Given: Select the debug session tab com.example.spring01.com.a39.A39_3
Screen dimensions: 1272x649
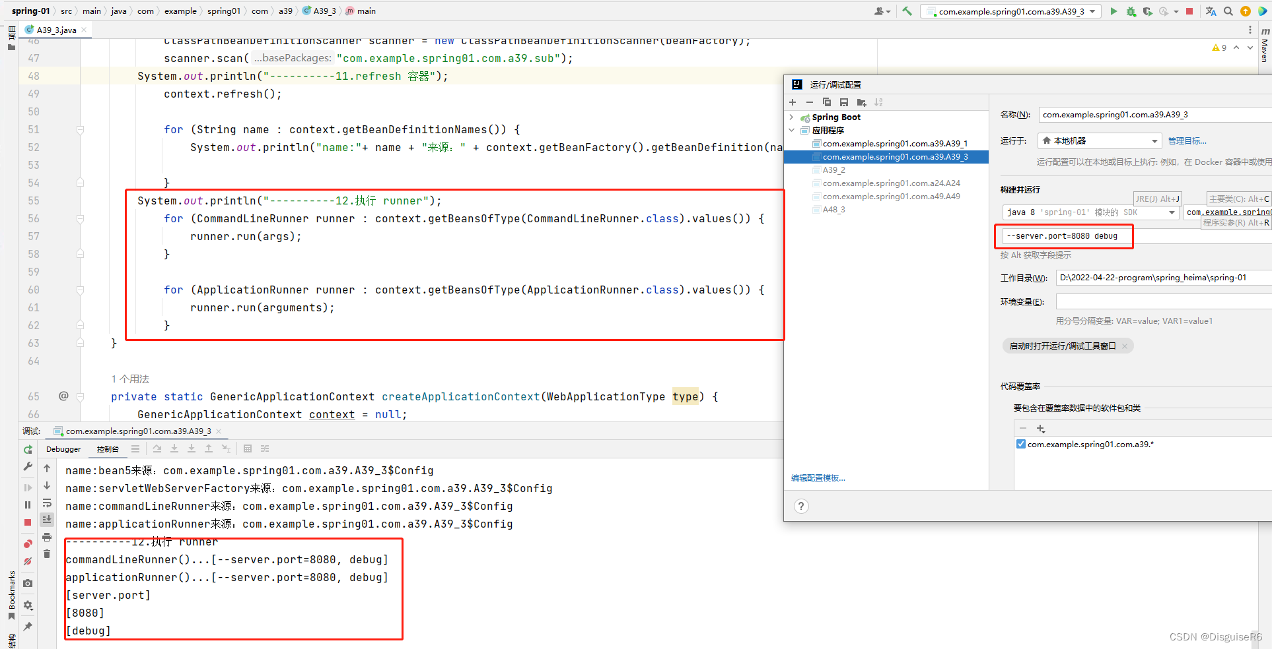Looking at the screenshot, I should [x=138, y=431].
